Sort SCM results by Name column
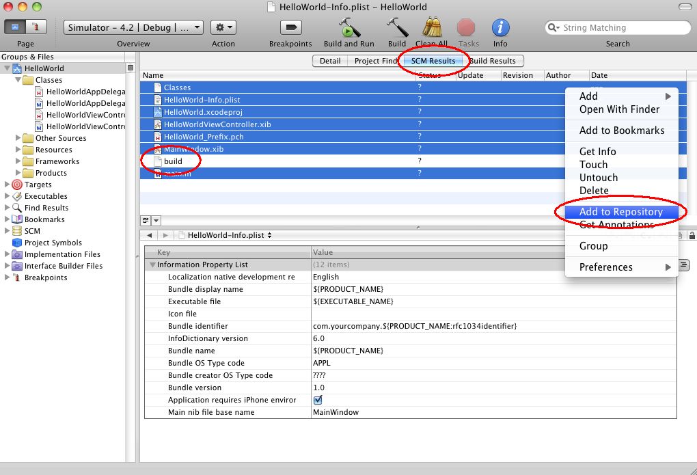 pos(278,75)
